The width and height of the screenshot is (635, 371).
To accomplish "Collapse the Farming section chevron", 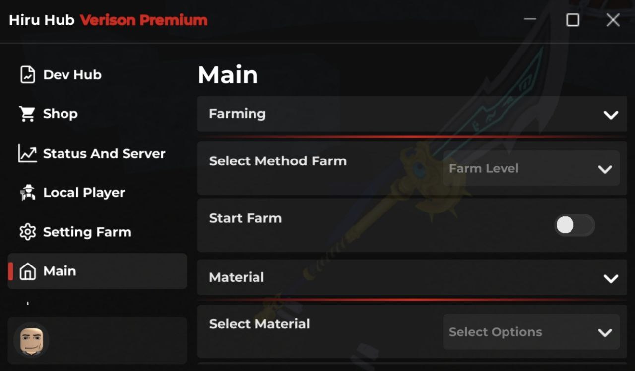I will [x=611, y=115].
